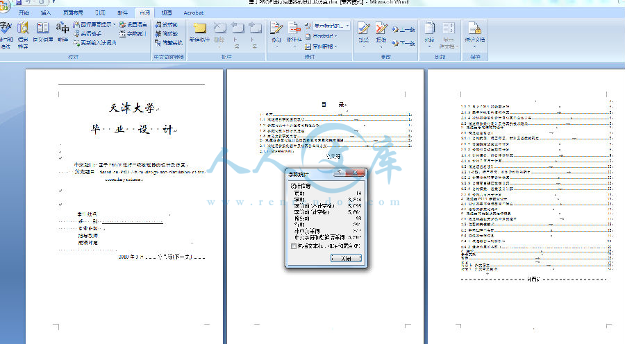Click Set Language (设置语言)
Image resolution: width=625 pixels, height=344 pixels.
coord(133,25)
